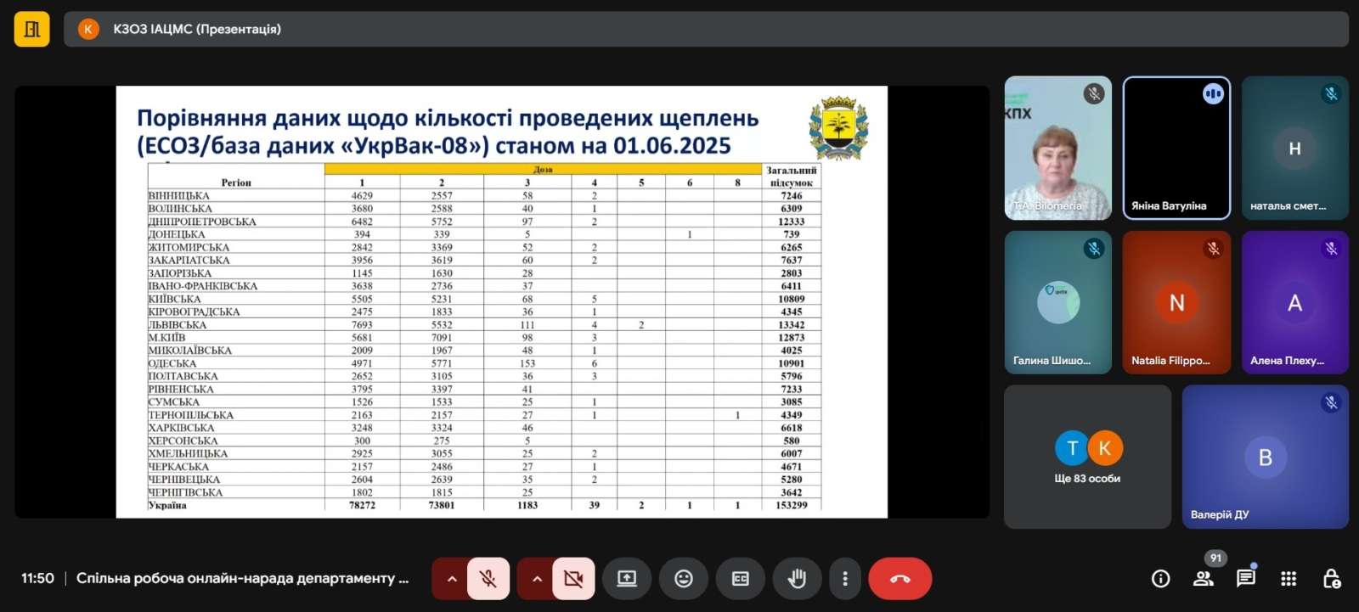Click the shared presentation slide
1359x612 pixels.
point(501,301)
